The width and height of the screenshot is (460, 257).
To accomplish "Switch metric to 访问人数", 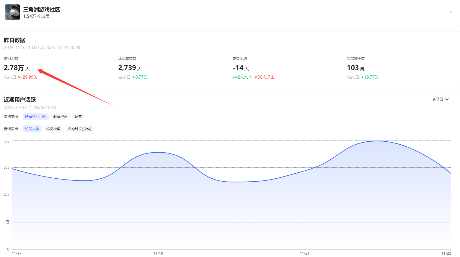I will (32, 129).
